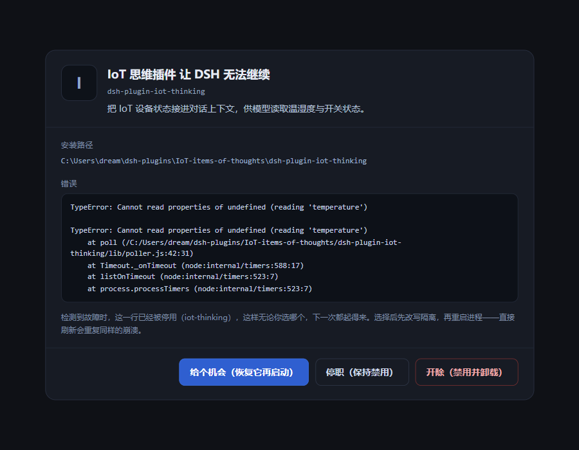Click the 错误 label
The width and height of the screenshot is (579, 450).
(x=69, y=183)
